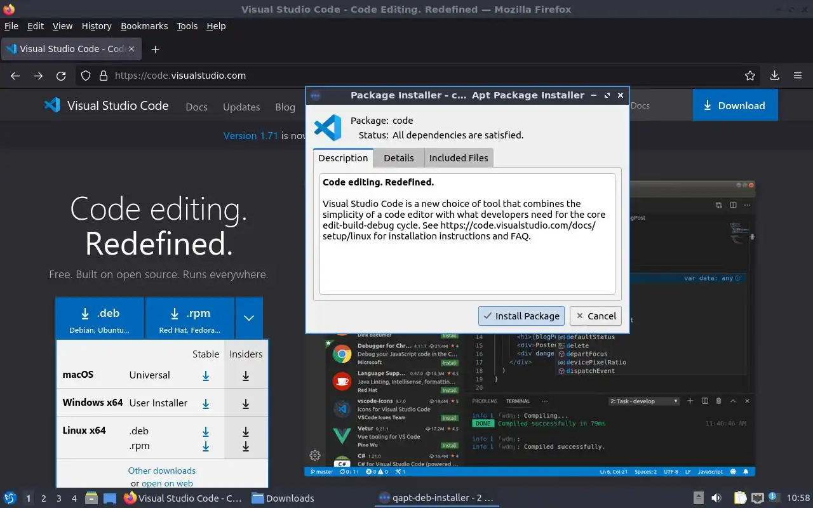
Task: Select the Description tab
Action: coord(343,157)
